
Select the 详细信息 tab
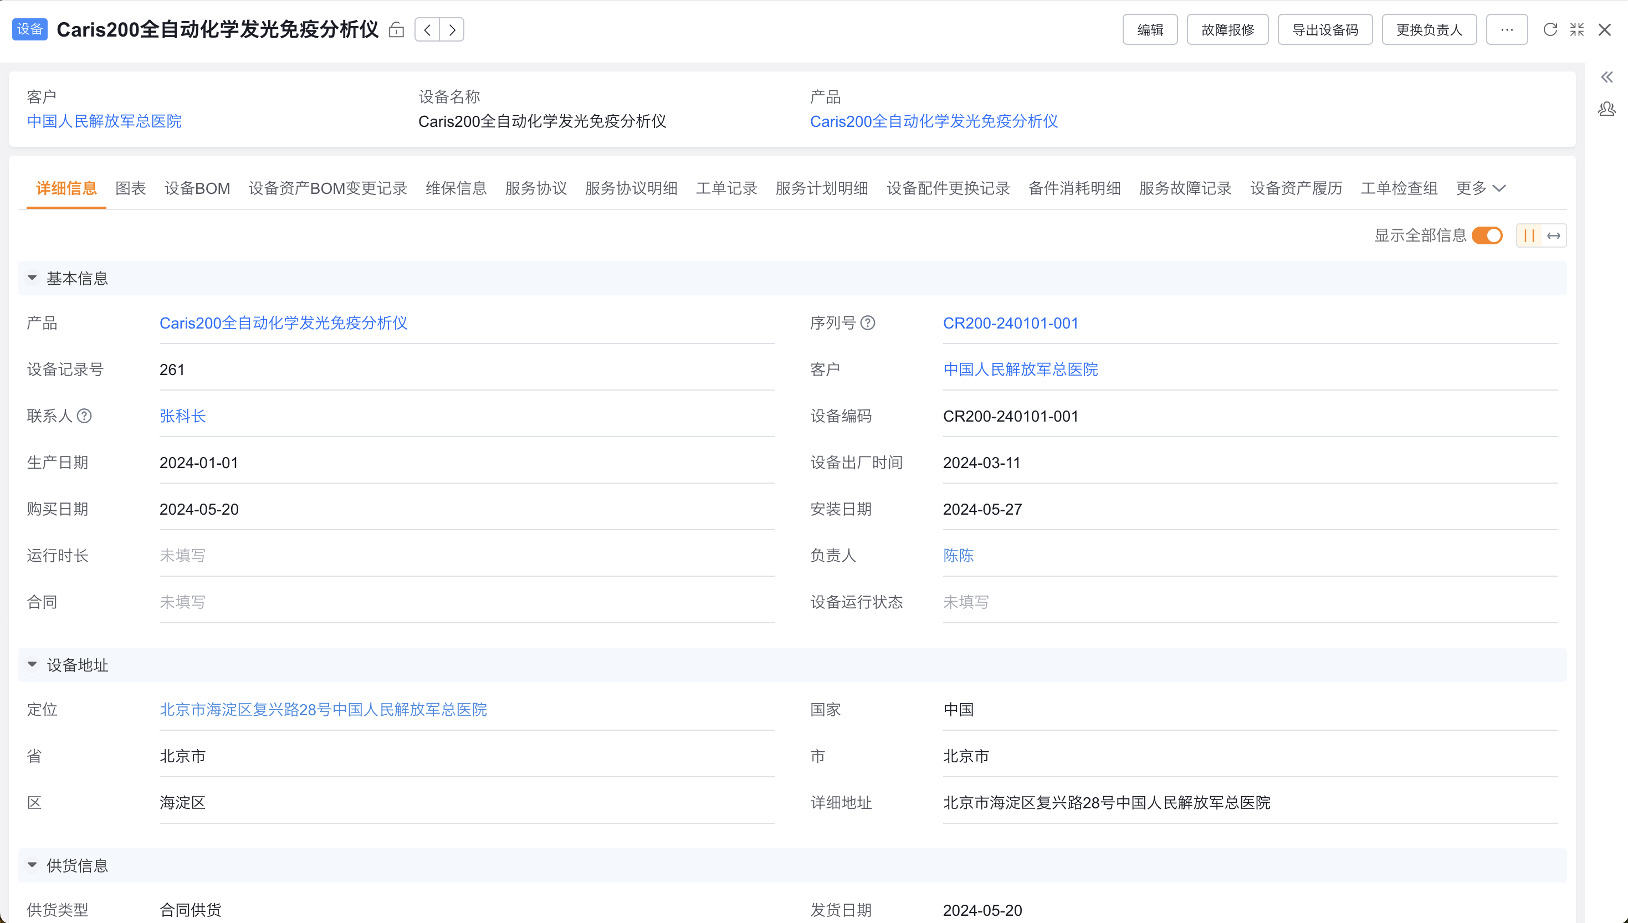pyautogui.click(x=66, y=188)
